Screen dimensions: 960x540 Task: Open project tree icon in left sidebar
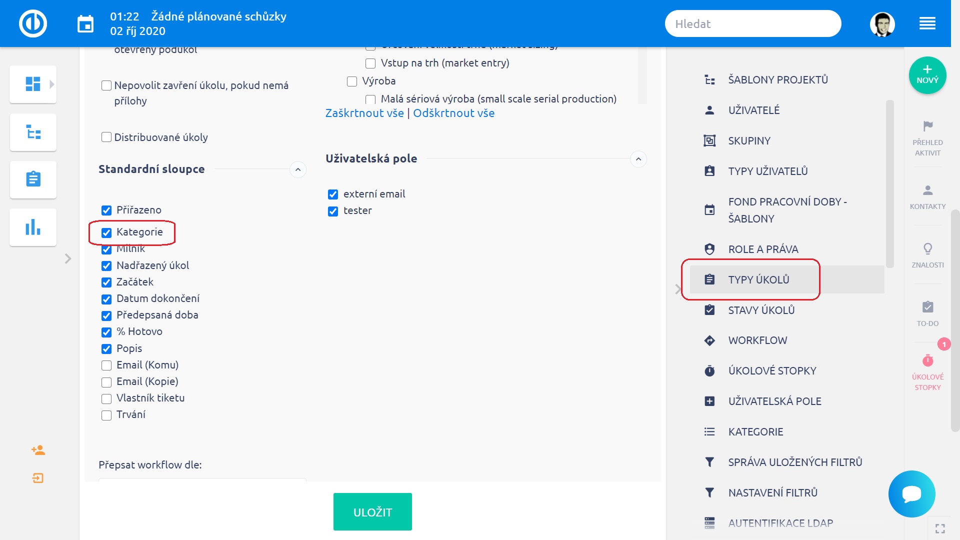pyautogui.click(x=33, y=132)
